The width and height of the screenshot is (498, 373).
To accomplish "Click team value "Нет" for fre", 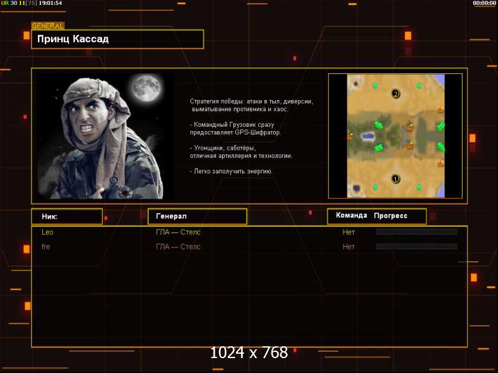I will pos(349,247).
